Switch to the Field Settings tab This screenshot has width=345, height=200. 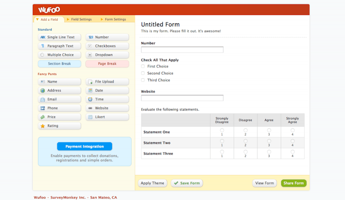click(79, 19)
